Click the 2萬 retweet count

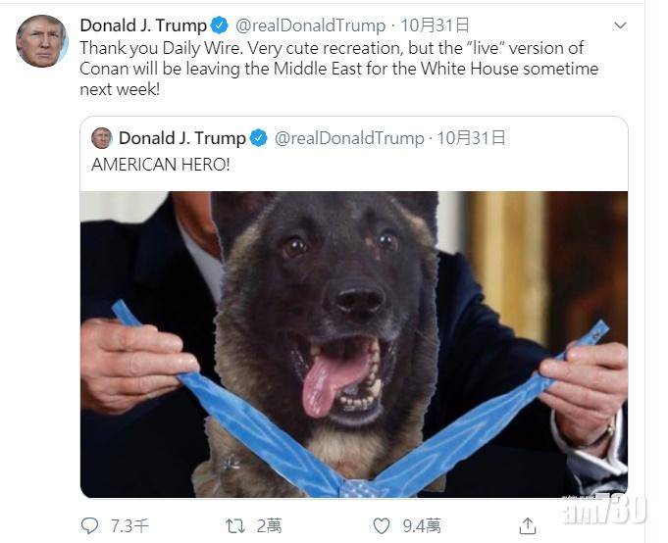coord(269,526)
